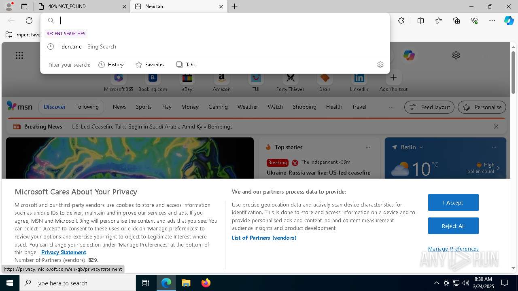Screen dimensions: 518x291
Task: Open the Privacy Statement link
Action: pyautogui.click(x=64, y=252)
